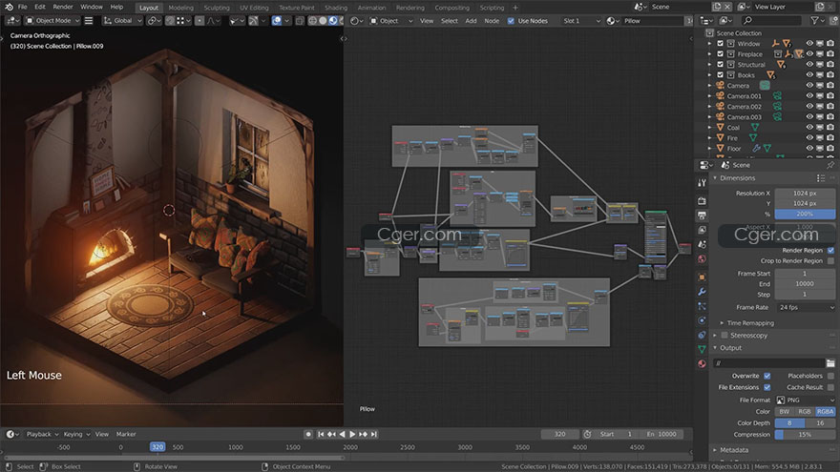Jump to the timeline end frame
Viewport: 840px width, 472px height.
click(x=374, y=434)
